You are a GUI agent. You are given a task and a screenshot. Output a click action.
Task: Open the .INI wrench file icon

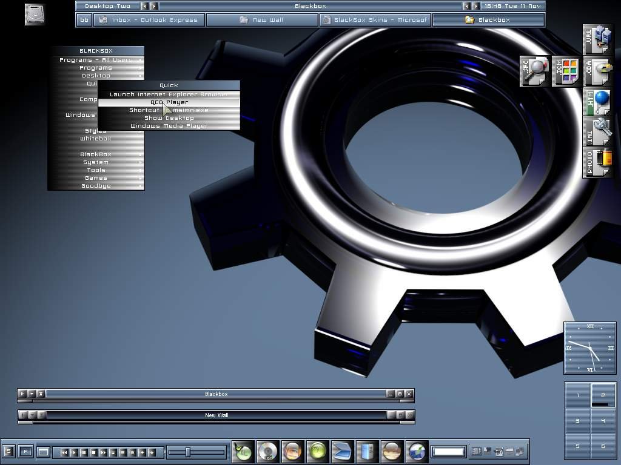pos(597,132)
